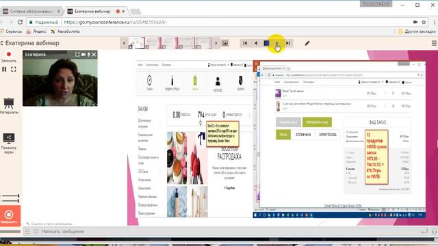Open the Яндекс bookmark
Screen dimensions: 438x246
36,31
